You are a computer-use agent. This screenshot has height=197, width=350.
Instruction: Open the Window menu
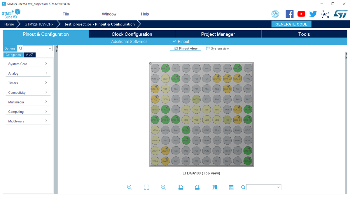(x=109, y=14)
